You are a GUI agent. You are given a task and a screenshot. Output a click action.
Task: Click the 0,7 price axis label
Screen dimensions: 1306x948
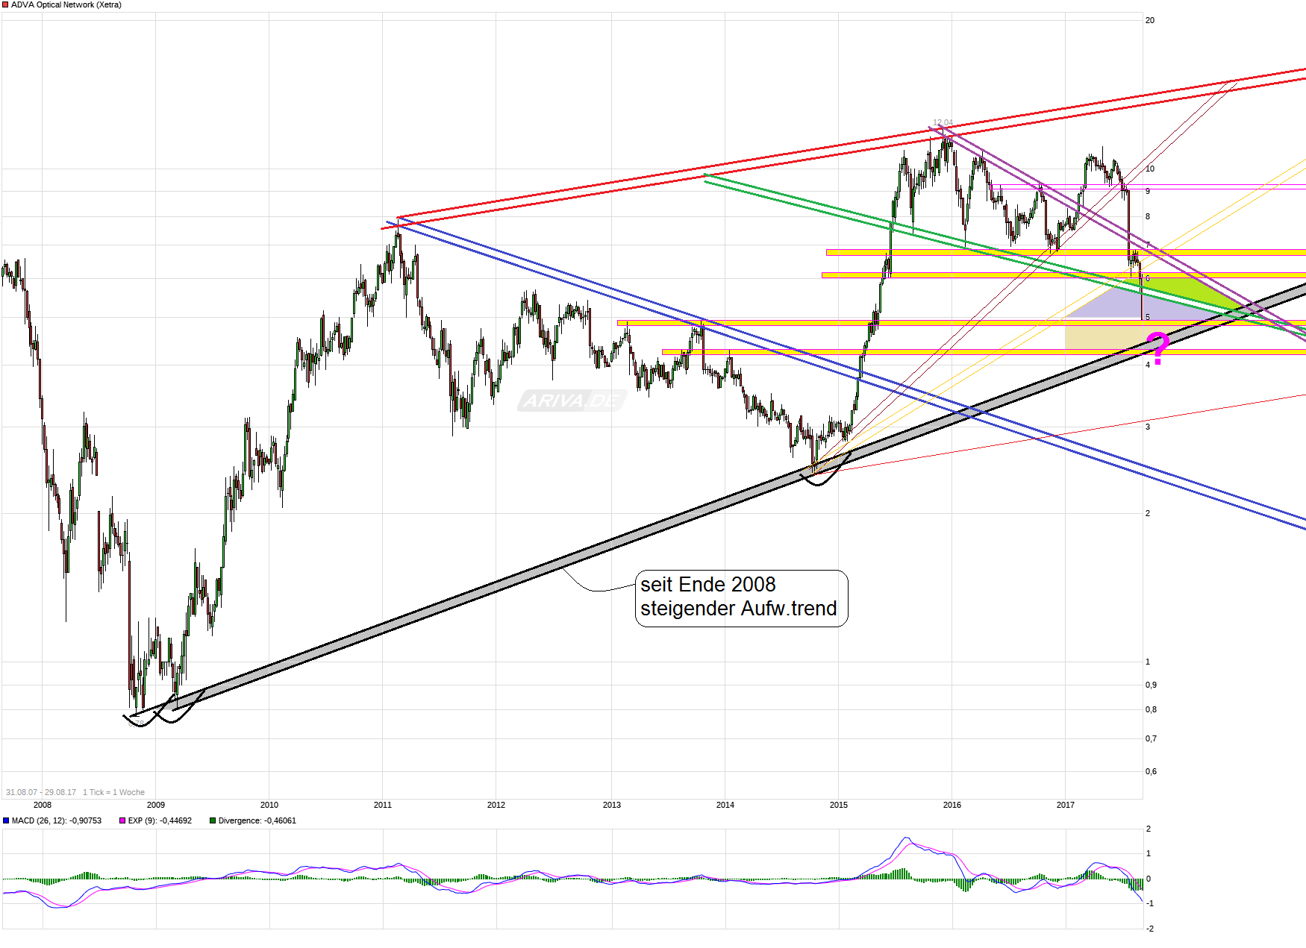pos(1152,738)
